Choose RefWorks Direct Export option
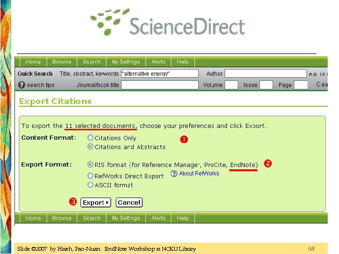Image resolution: width=339 pixels, height=254 pixels. 90,176
